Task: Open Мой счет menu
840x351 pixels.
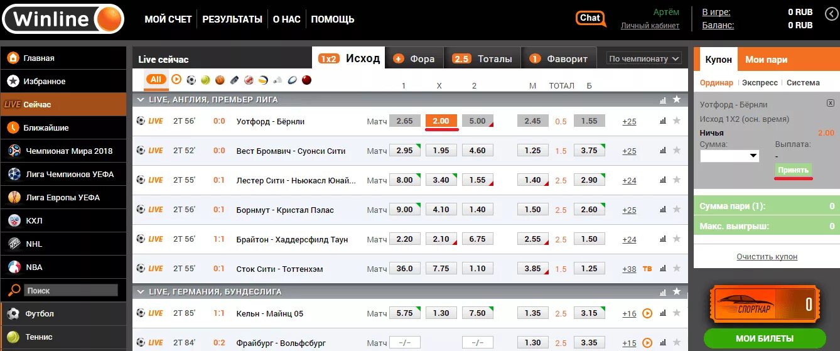Action: pyautogui.click(x=168, y=19)
